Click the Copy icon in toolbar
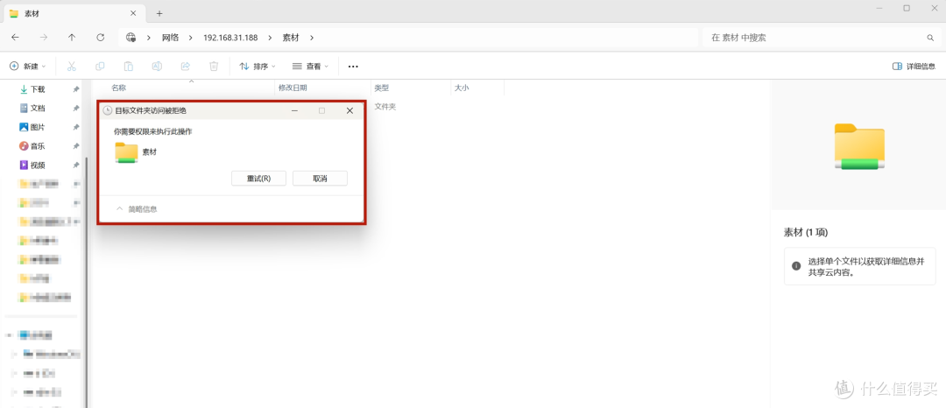This screenshot has width=946, height=408. [x=100, y=67]
